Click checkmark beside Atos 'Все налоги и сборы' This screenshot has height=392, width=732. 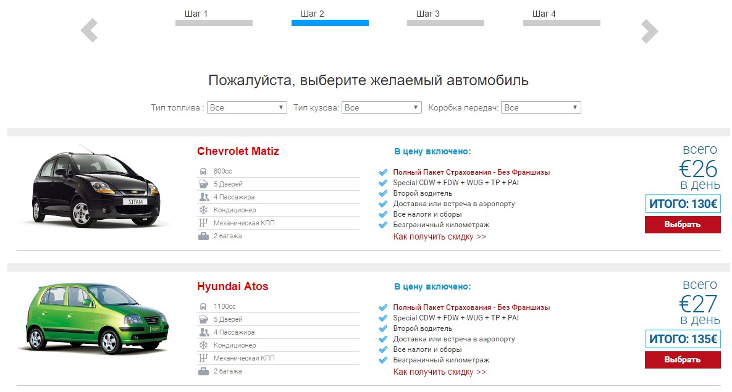[383, 350]
